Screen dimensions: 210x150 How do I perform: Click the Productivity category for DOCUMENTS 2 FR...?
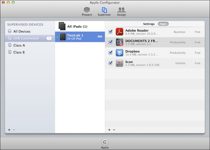tap(178, 42)
